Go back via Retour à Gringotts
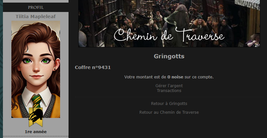The image size is (267, 138). [169, 104]
